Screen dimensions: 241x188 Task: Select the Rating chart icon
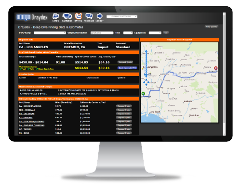(78, 16)
